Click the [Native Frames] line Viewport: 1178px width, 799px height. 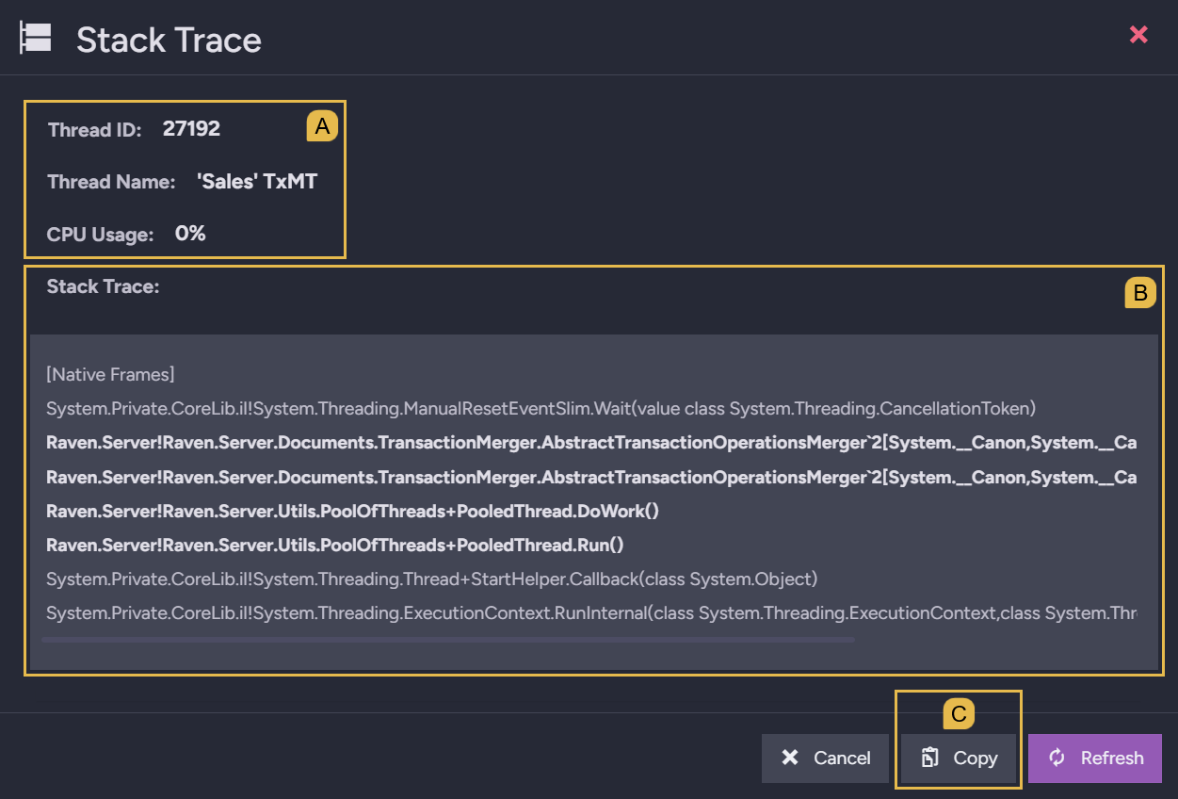click(110, 375)
